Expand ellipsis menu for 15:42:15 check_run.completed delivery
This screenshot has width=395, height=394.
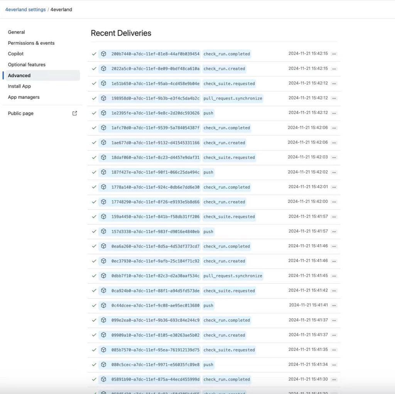(x=334, y=54)
